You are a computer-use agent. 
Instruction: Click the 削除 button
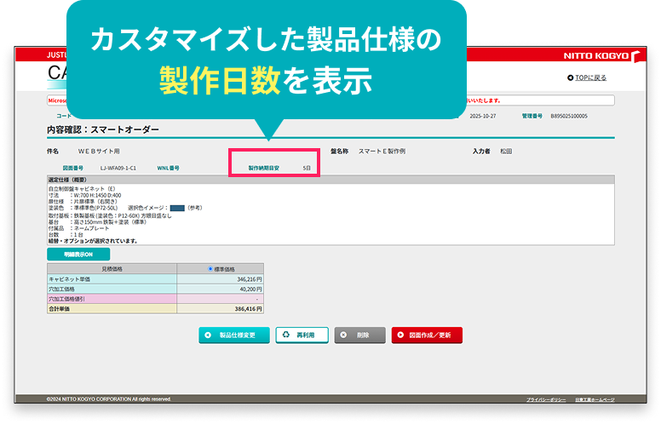click(360, 335)
